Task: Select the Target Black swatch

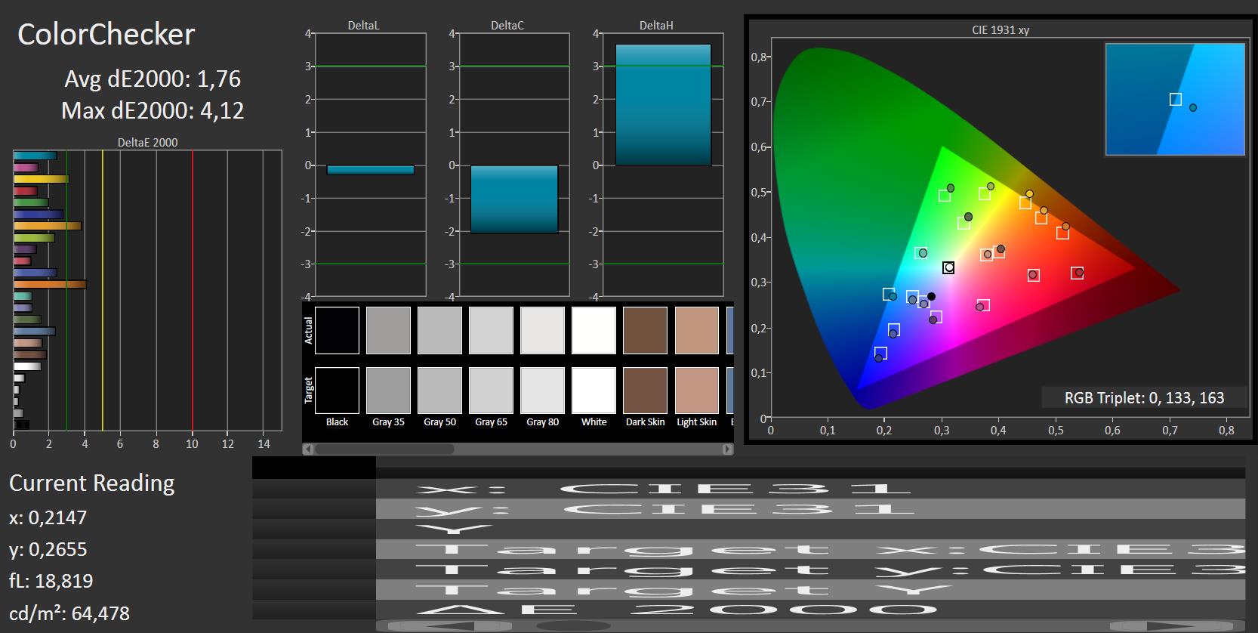Action: (x=337, y=390)
